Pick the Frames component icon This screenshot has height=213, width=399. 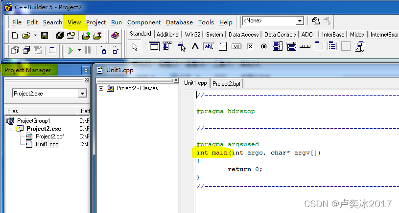tap(154, 47)
